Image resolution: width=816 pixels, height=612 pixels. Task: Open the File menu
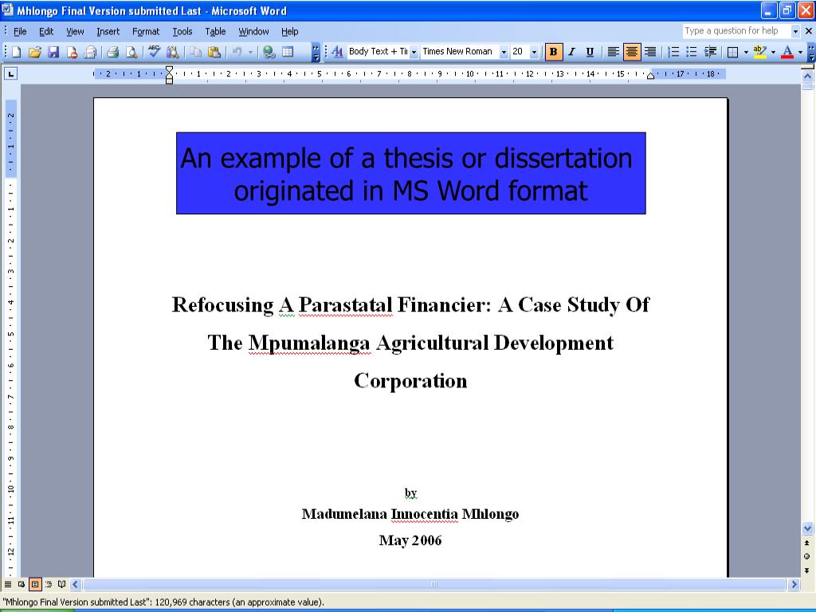(20, 32)
